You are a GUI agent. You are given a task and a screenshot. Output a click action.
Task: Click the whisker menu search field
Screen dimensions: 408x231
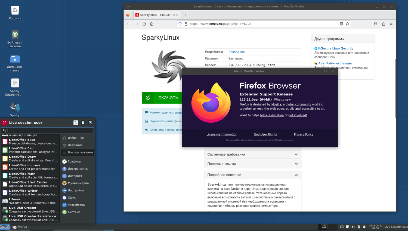pos(48,130)
